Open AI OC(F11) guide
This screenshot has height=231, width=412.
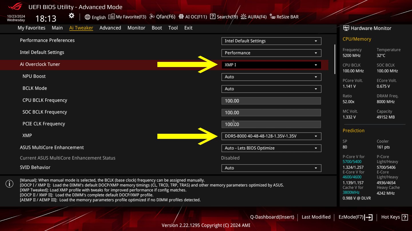click(x=193, y=17)
